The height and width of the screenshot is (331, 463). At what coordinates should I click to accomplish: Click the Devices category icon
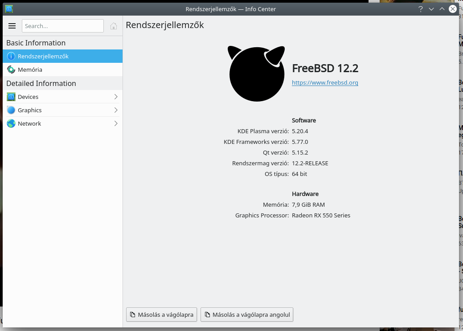(x=11, y=97)
